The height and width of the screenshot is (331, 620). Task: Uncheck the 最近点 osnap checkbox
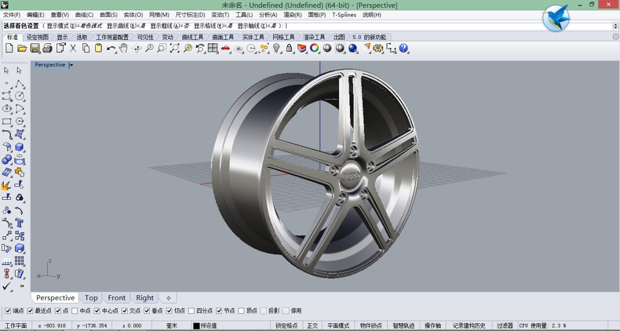(x=30, y=311)
